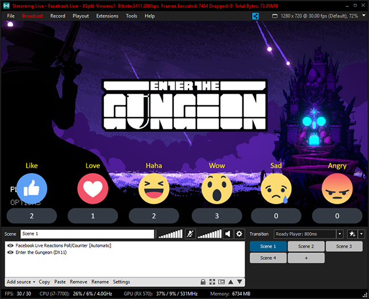This screenshot has height=299, width=369.
Task: Click the Scene name input field
Action: pos(87,234)
